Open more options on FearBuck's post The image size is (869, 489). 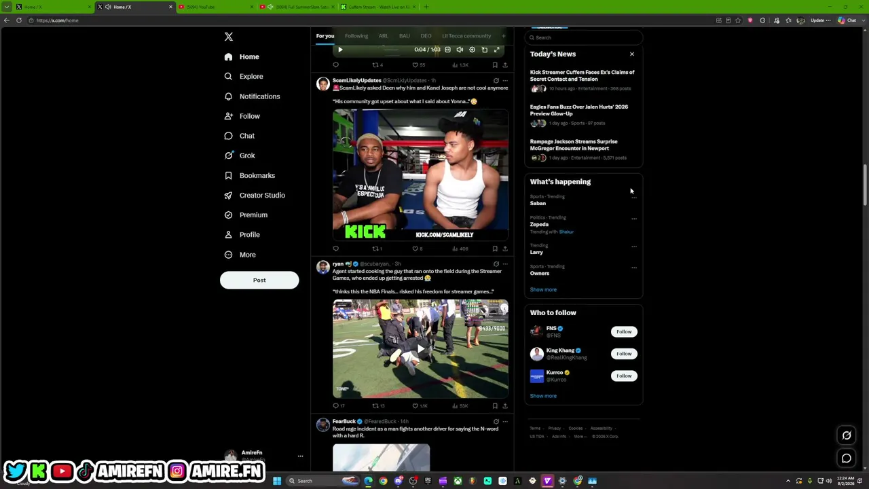(504, 422)
